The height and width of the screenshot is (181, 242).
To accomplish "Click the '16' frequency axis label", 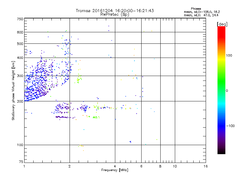I will pos(206,166).
